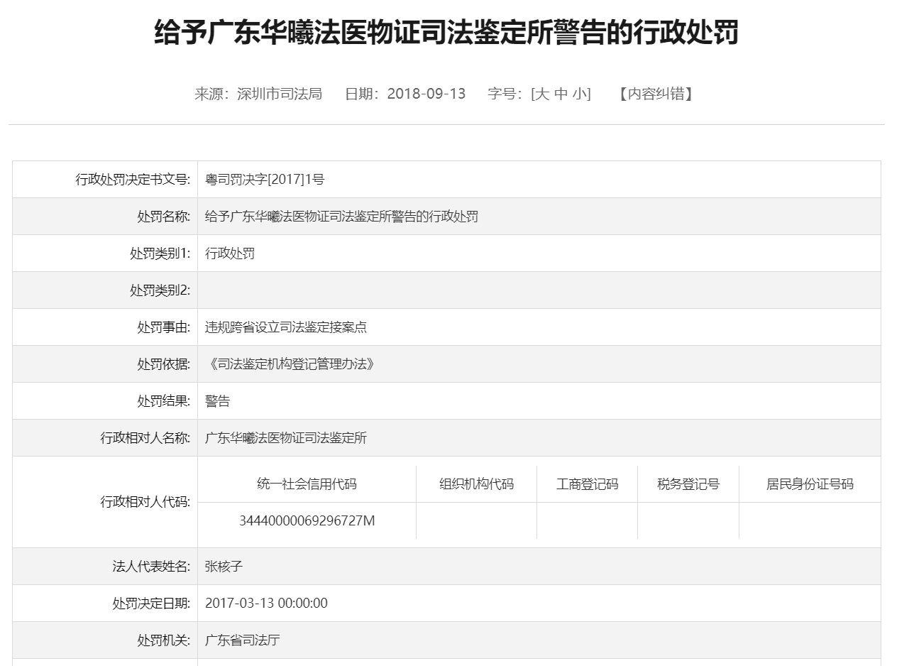
Task: Click the page title heading
Action: 446,33
